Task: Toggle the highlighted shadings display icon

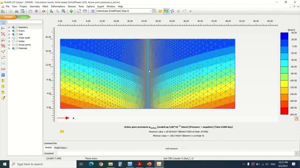Action: point(166,11)
